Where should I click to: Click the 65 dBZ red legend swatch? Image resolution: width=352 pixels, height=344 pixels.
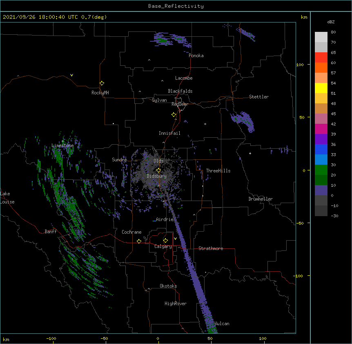[321, 58]
